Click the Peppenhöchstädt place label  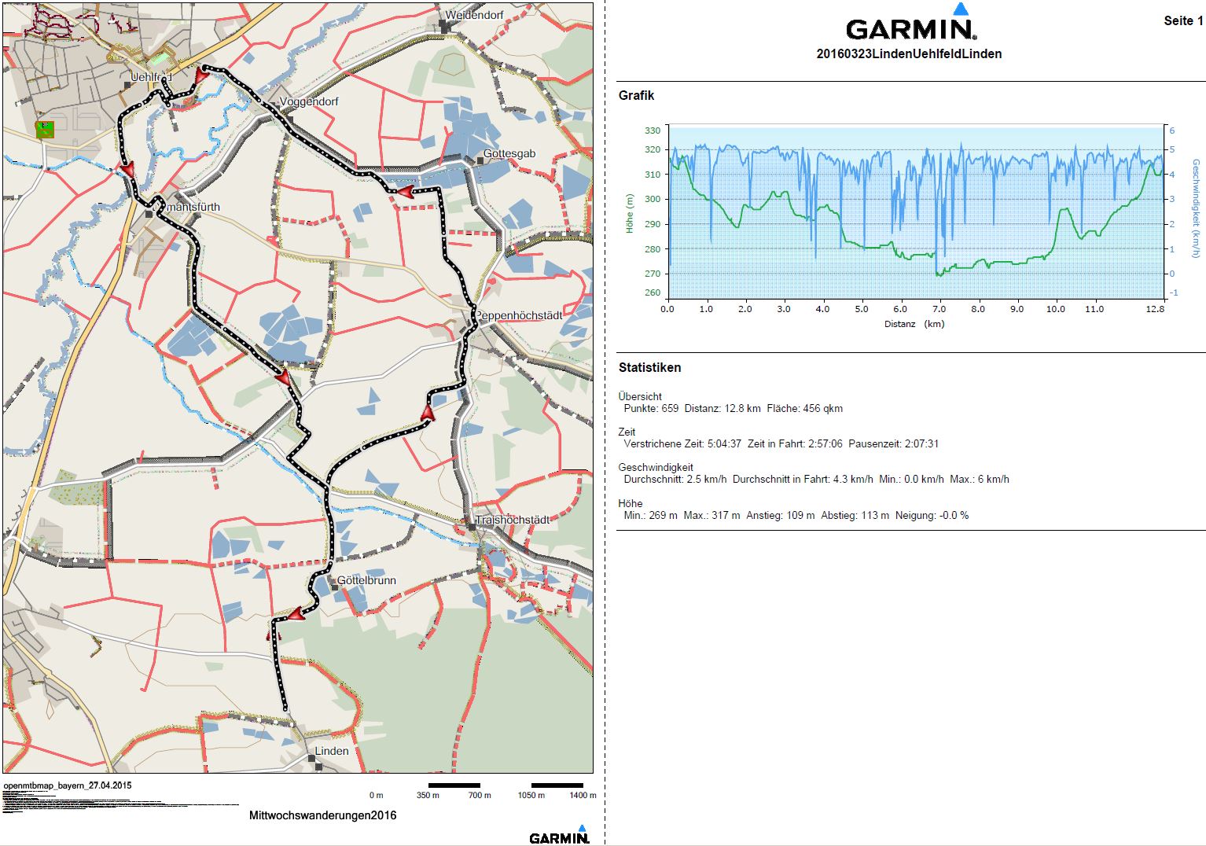pyautogui.click(x=520, y=315)
